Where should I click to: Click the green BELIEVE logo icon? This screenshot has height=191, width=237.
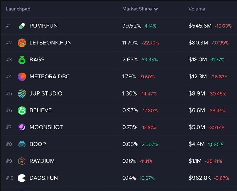pos(22,110)
